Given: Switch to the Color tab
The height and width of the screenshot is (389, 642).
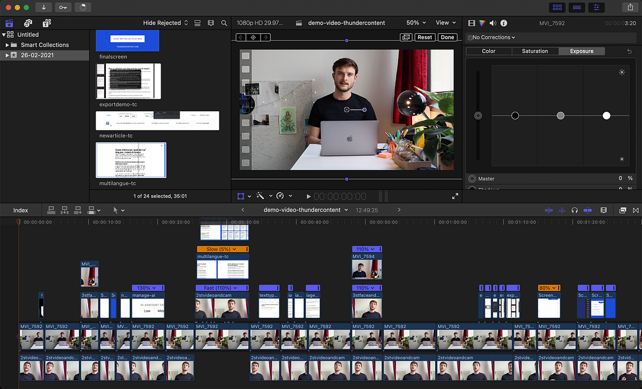Looking at the screenshot, I should 489,51.
